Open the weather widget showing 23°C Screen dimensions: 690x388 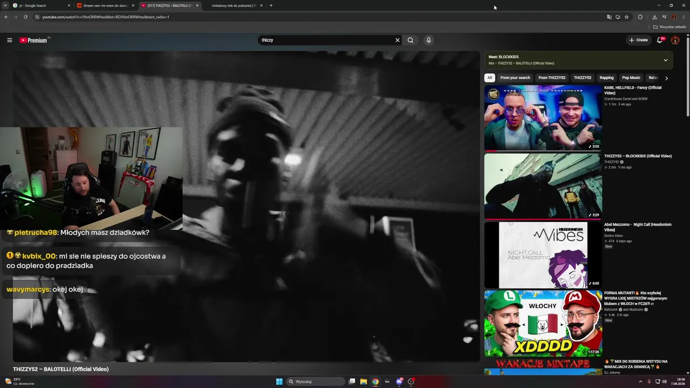pos(19,382)
